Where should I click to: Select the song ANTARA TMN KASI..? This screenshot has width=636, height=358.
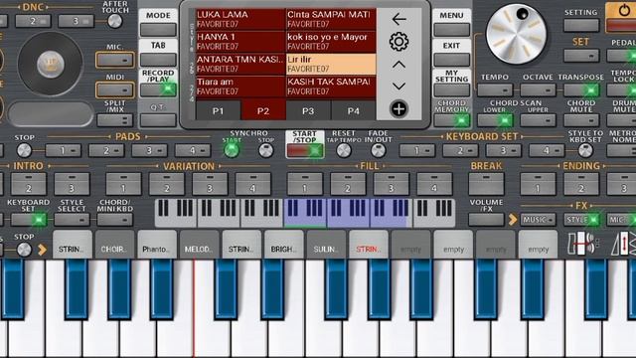pyautogui.click(x=240, y=64)
